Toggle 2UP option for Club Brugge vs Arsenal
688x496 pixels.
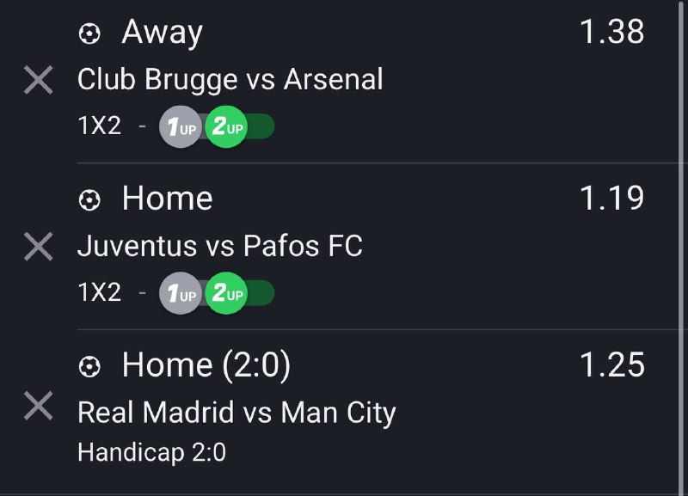coord(227,128)
